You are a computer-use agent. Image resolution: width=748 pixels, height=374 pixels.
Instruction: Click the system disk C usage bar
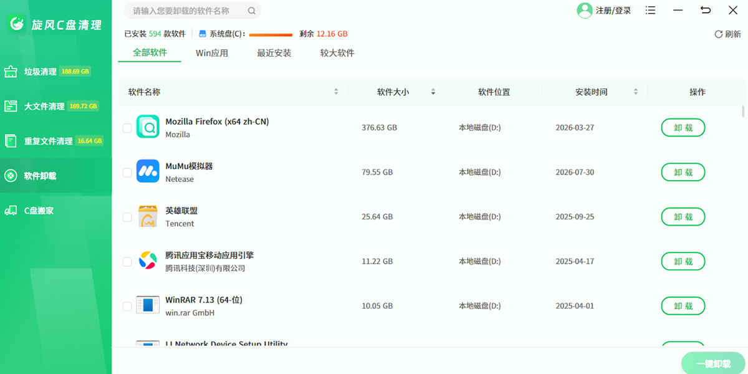tap(271, 35)
